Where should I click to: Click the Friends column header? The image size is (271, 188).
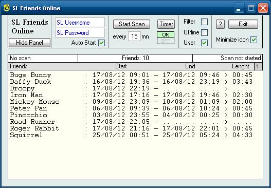tap(19, 66)
